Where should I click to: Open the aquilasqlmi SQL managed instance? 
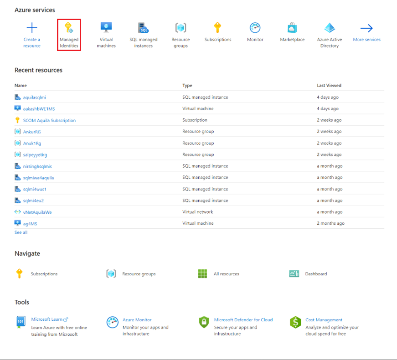click(x=33, y=97)
